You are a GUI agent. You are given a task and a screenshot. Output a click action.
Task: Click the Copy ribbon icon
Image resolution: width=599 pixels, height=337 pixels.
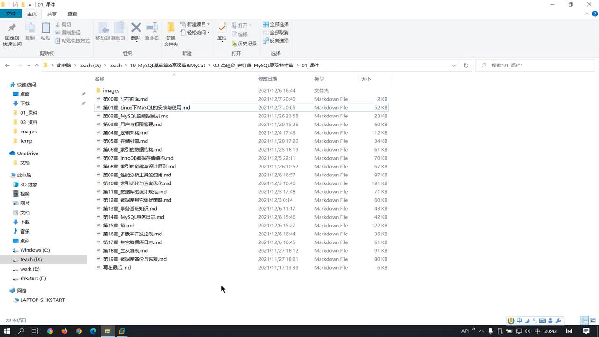click(30, 31)
